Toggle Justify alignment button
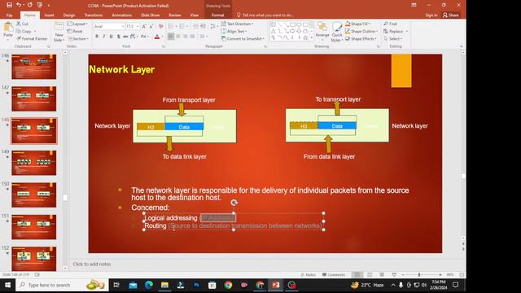Image resolution: width=521 pixels, height=293 pixels. point(192,36)
